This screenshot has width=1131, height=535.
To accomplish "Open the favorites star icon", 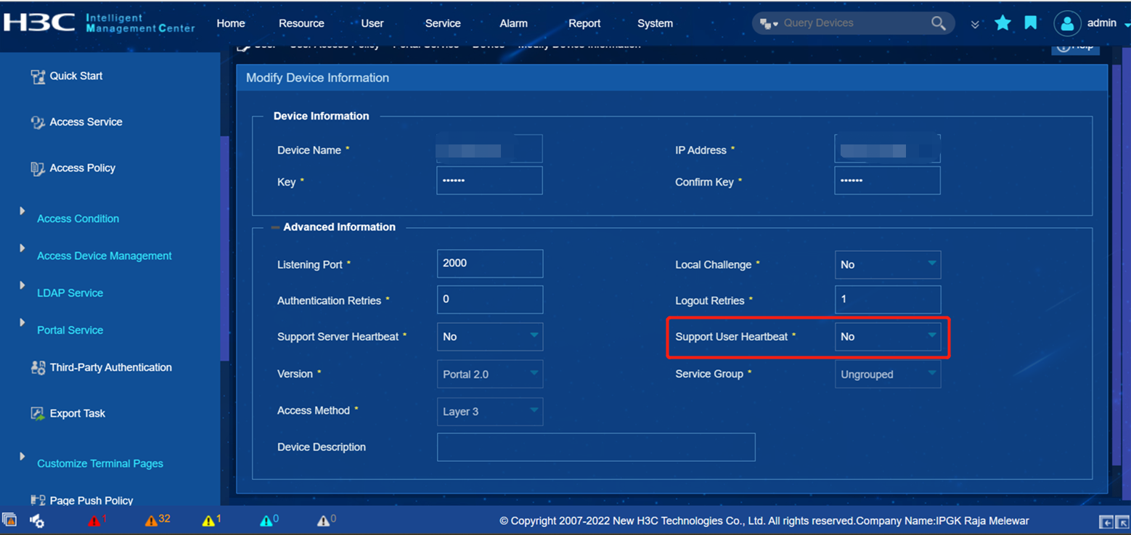I will (x=1003, y=23).
